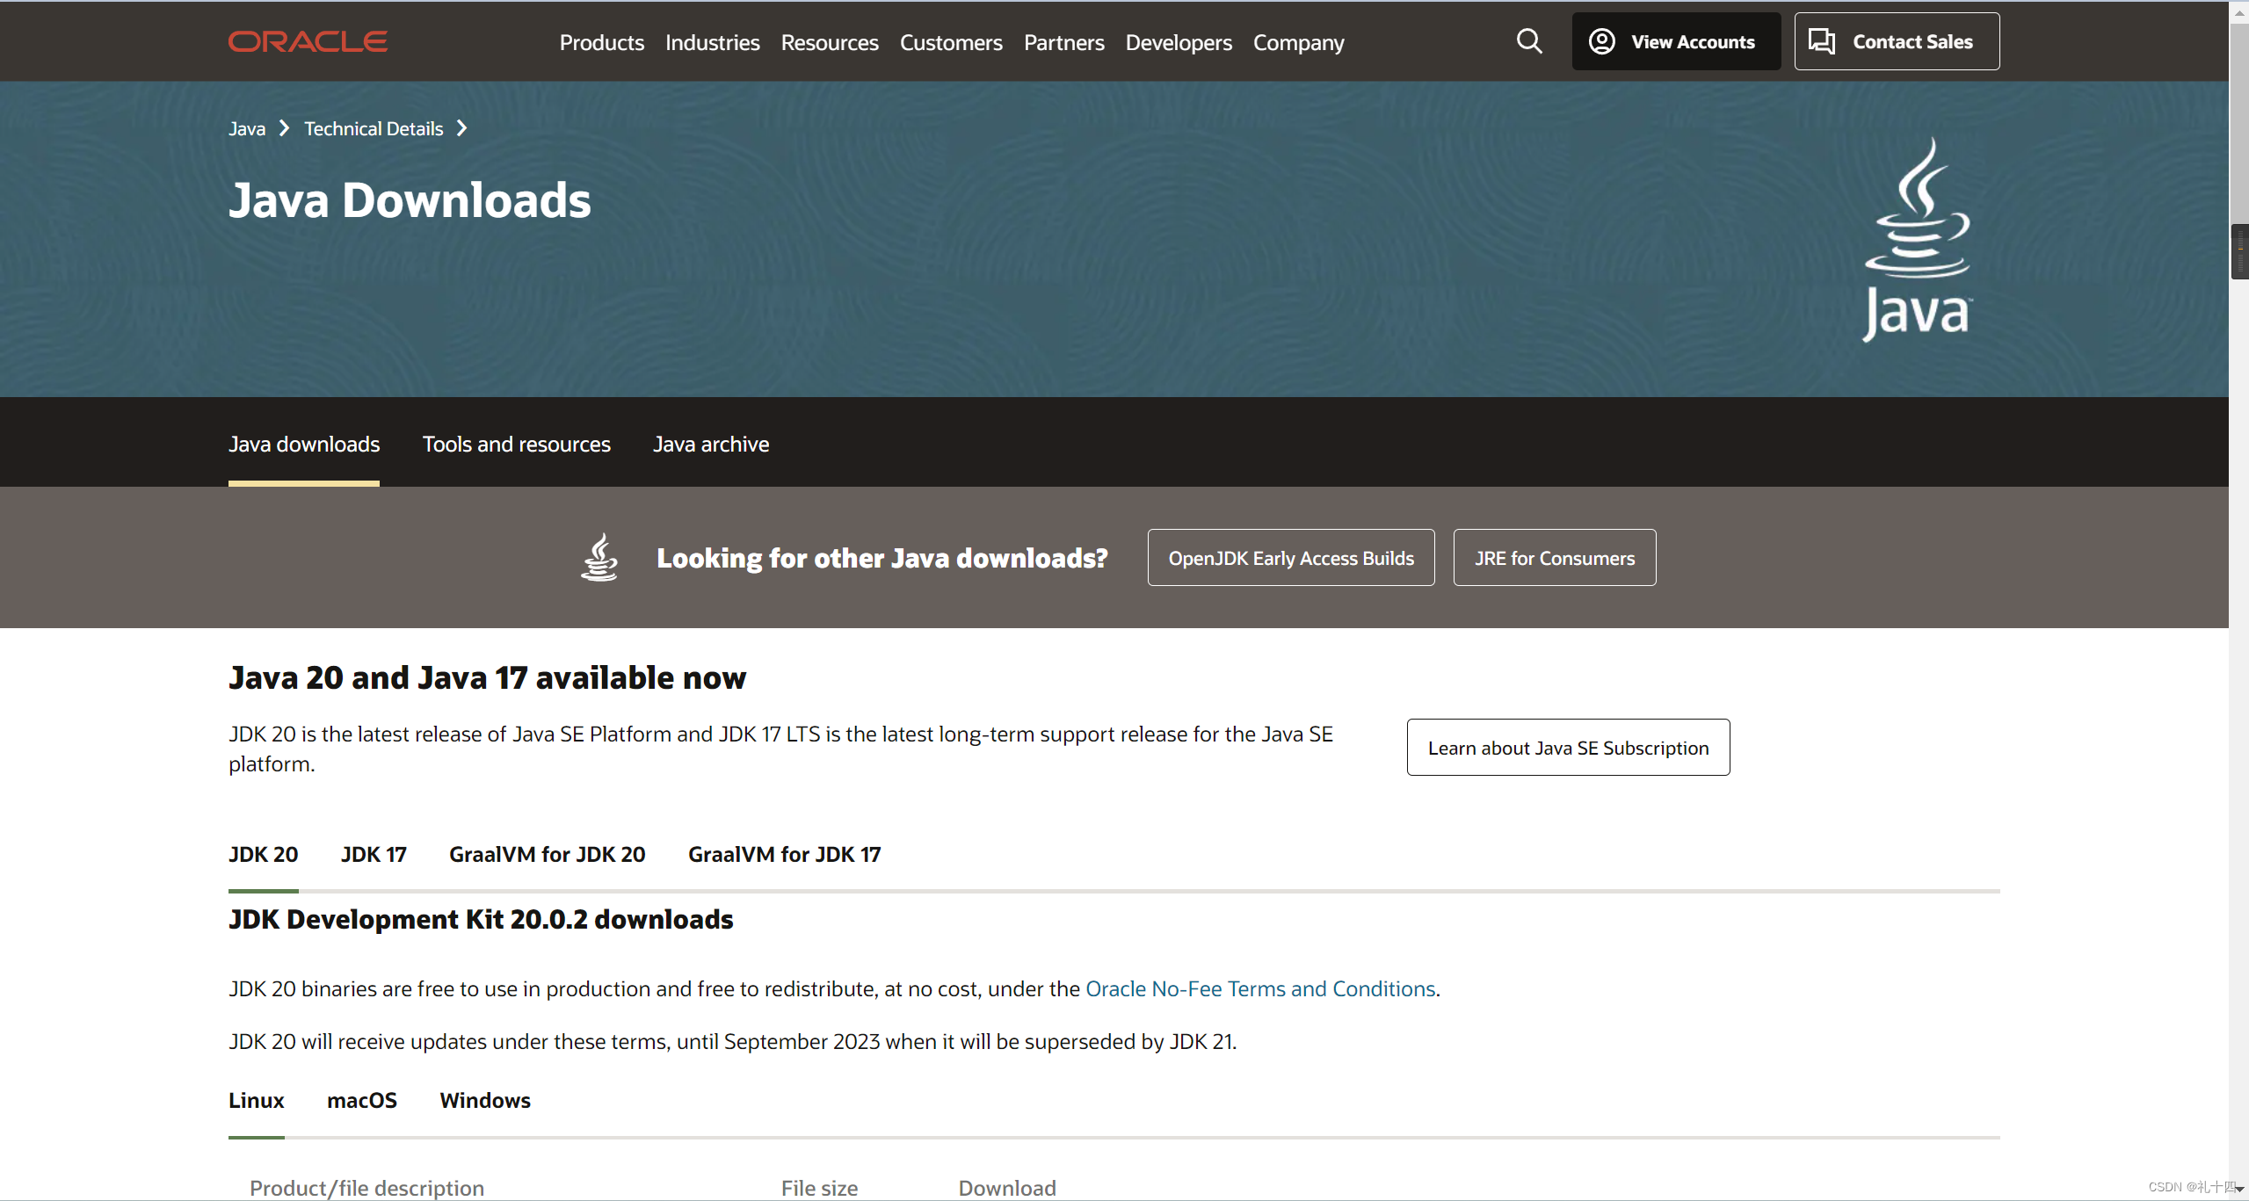
Task: Go to Java breadcrumb link
Action: click(x=247, y=128)
